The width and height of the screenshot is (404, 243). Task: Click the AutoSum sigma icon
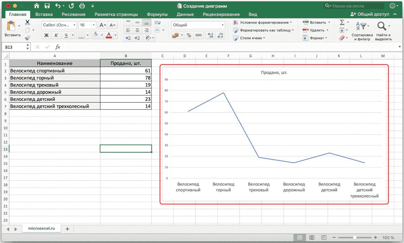[x=342, y=23]
